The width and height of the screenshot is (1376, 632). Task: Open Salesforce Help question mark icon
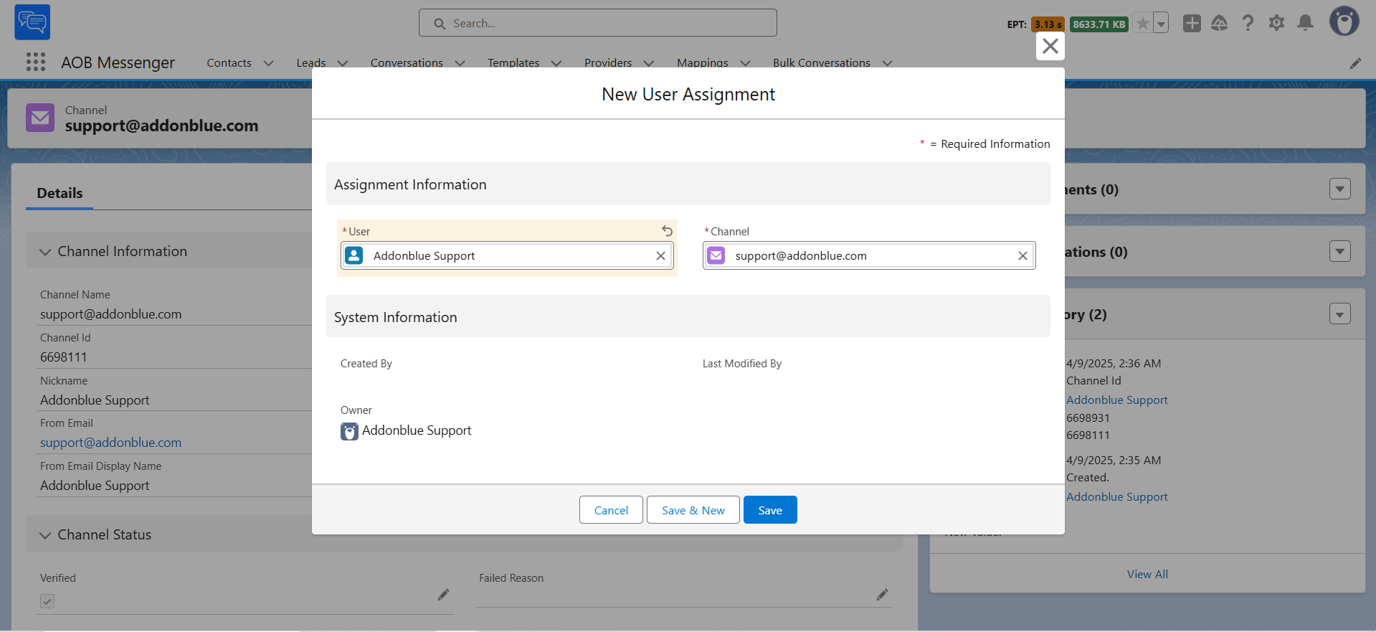click(x=1248, y=24)
